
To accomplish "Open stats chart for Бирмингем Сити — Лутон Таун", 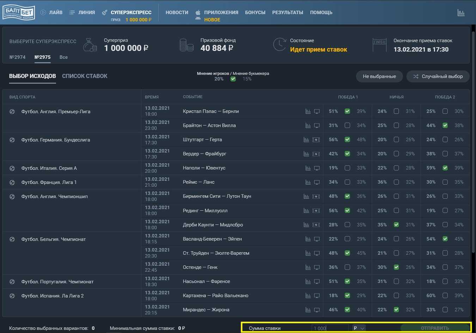I will (306, 196).
